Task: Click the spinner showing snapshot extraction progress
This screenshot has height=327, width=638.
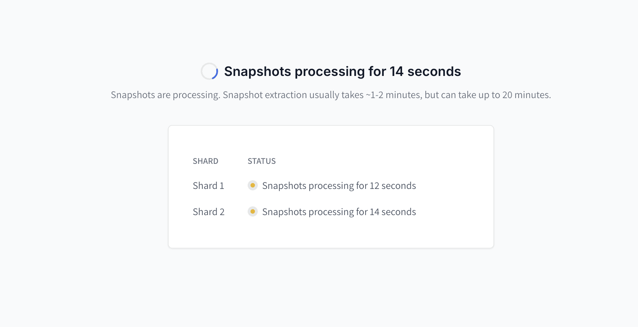Action: click(210, 71)
